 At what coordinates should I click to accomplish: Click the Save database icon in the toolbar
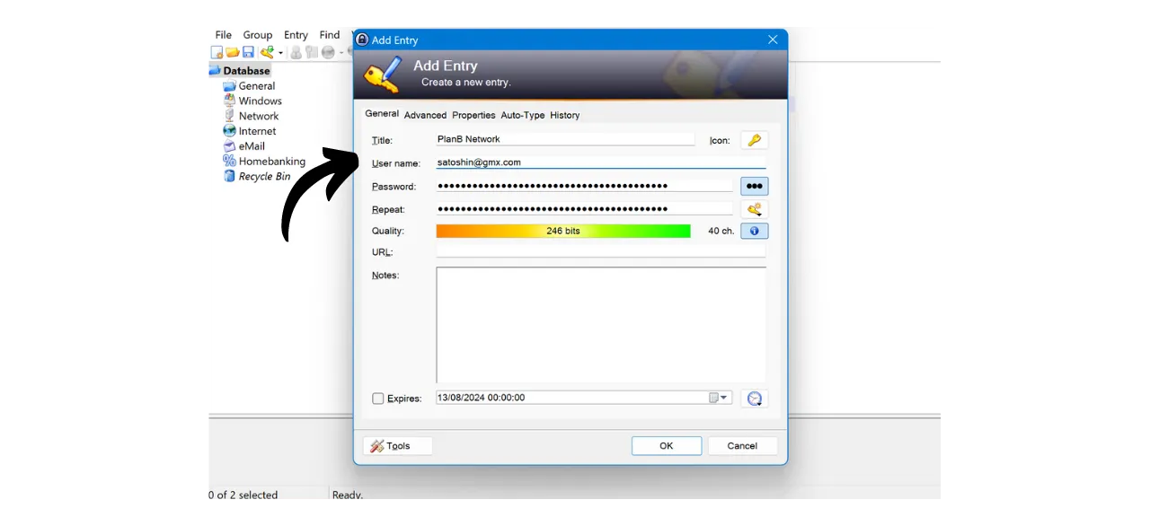(249, 52)
